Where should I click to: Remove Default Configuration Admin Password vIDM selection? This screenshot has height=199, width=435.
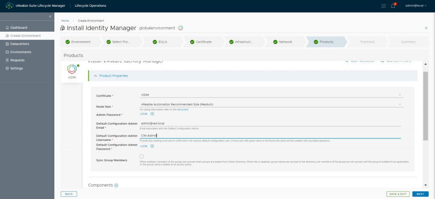pos(152,146)
